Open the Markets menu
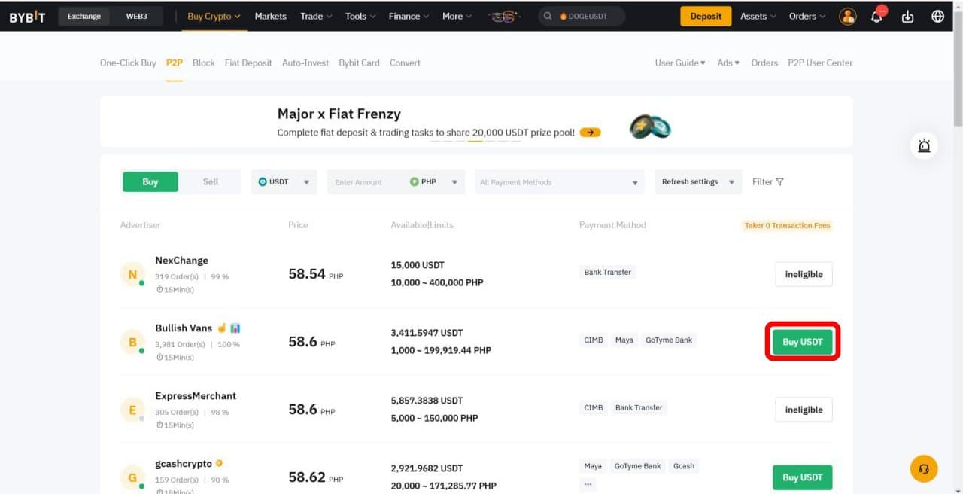Screen dimensions: 963x494 [x=270, y=17]
